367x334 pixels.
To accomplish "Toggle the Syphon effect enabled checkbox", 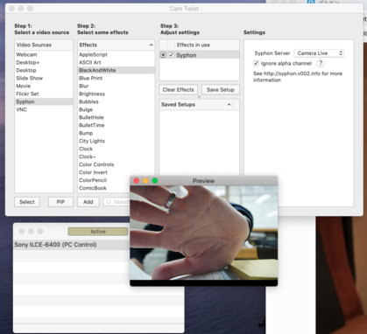I will tap(171, 55).
